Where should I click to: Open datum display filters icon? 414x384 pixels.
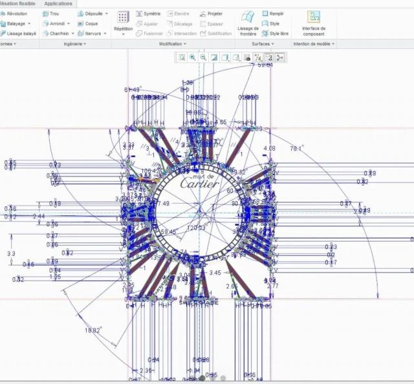tap(257, 58)
